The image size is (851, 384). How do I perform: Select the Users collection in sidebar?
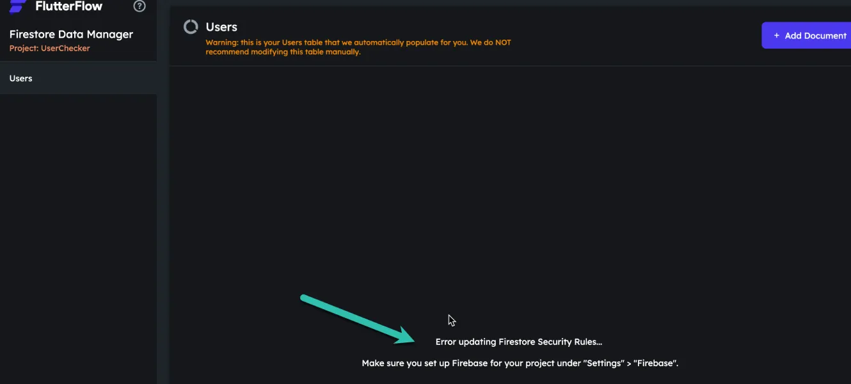[78, 78]
